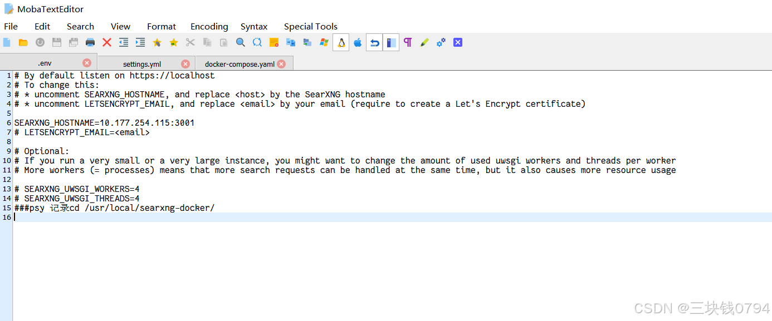This screenshot has width=772, height=321.
Task: Open editor settings gears icon
Action: point(441,42)
